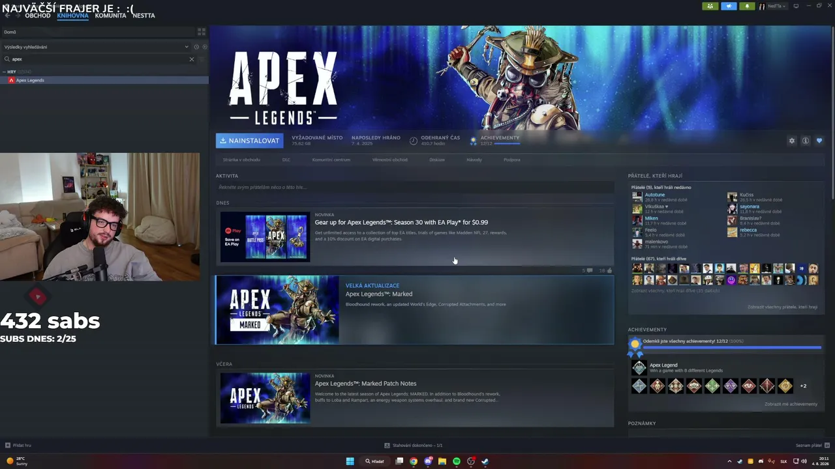The image size is (835, 469).
Task: Show hidden system tray icons chevron
Action: (x=729, y=461)
